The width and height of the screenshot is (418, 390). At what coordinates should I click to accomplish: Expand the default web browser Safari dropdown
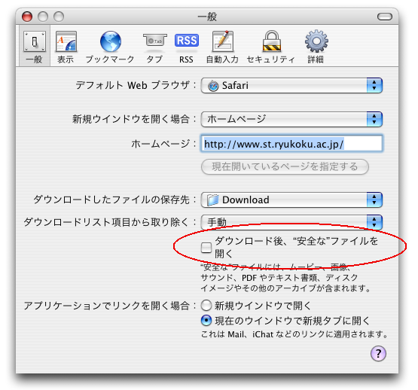(291, 86)
